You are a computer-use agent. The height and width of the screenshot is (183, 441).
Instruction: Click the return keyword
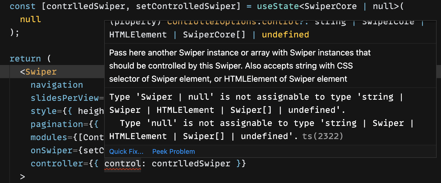[x=25, y=59]
